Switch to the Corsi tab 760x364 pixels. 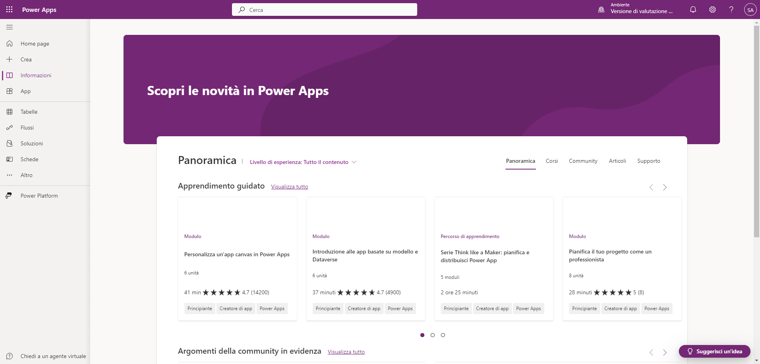coord(552,161)
